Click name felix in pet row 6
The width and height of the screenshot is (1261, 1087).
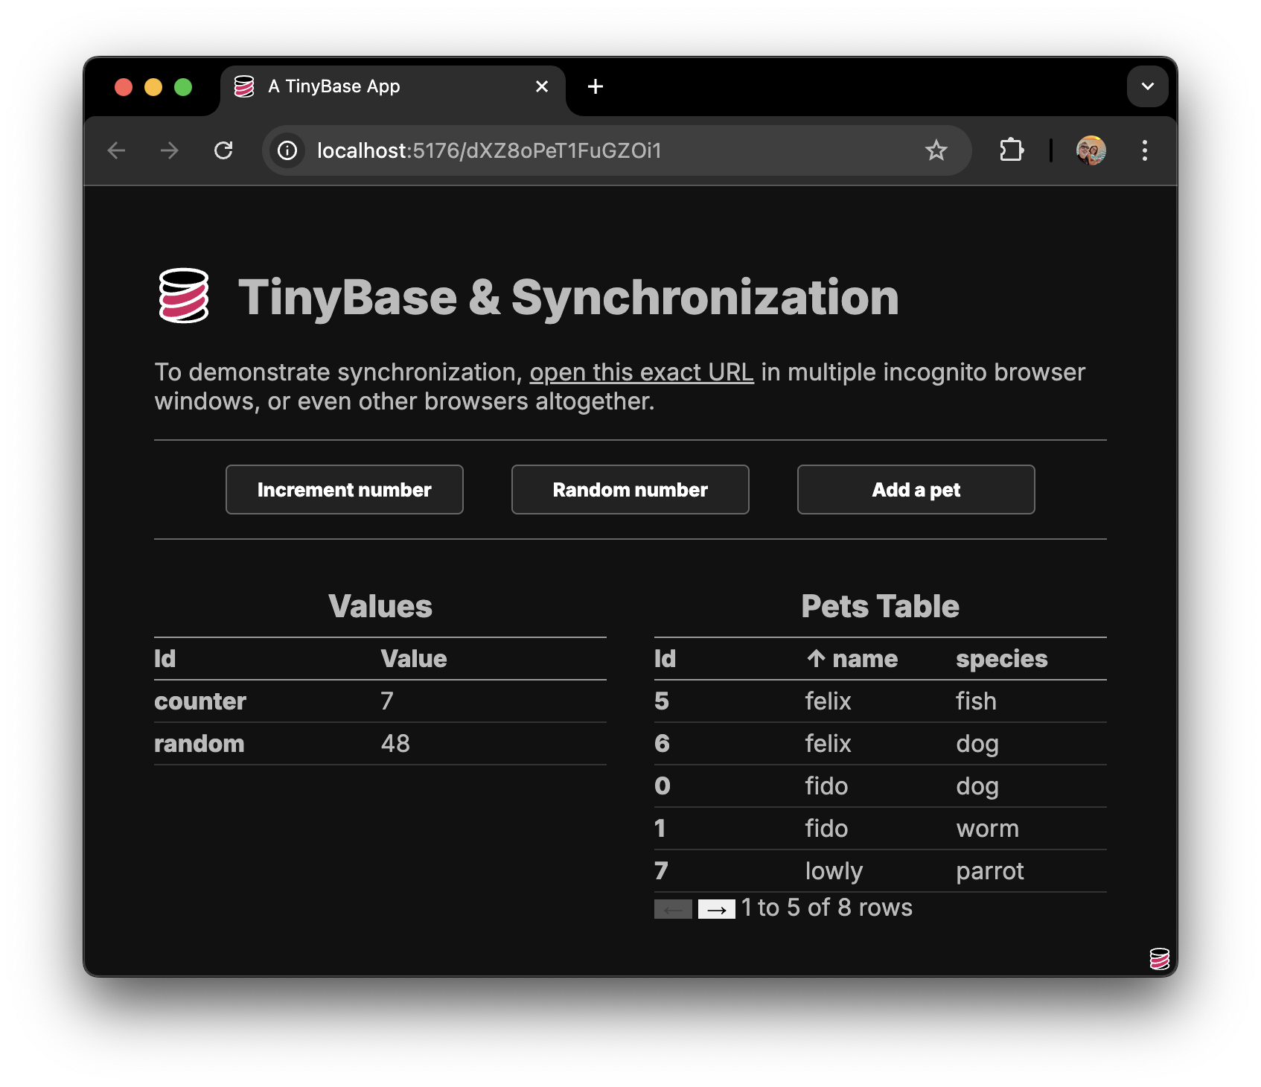pos(828,744)
